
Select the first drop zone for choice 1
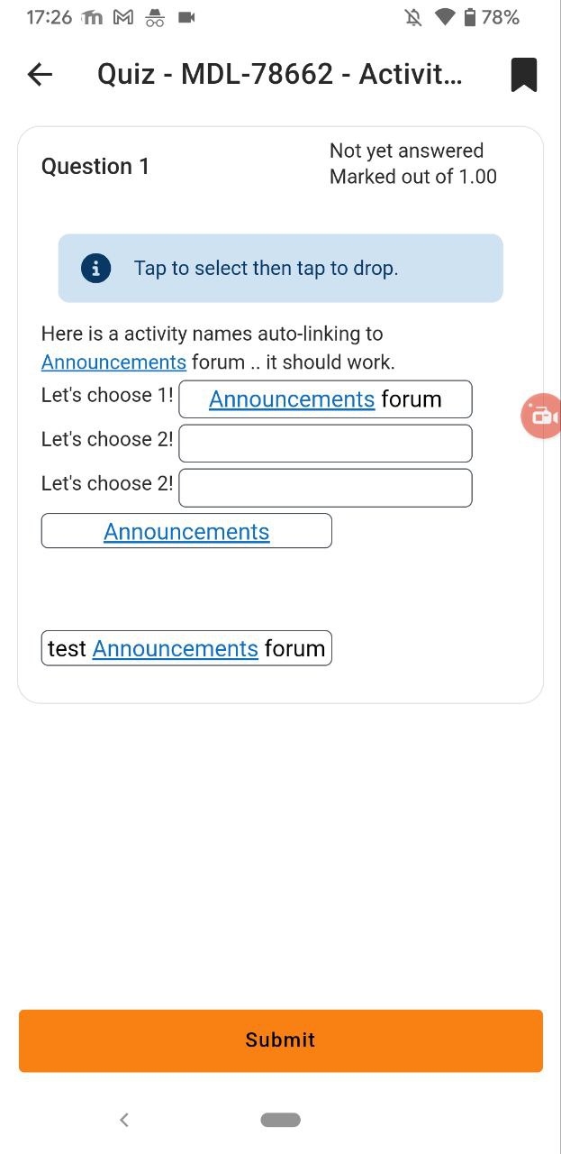tap(325, 399)
